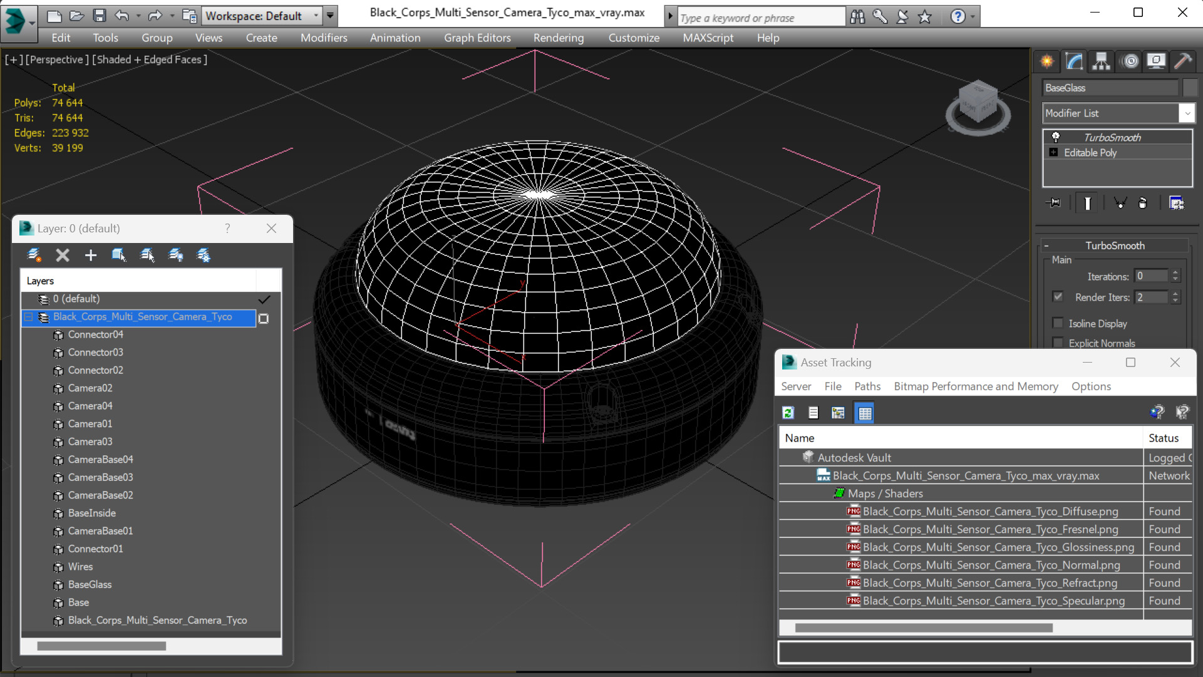Open the Graph Editors menu in menubar
Viewport: 1203px width, 677px height.
478,37
